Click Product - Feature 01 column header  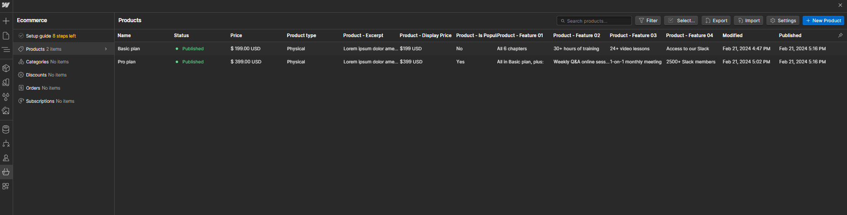pos(520,35)
